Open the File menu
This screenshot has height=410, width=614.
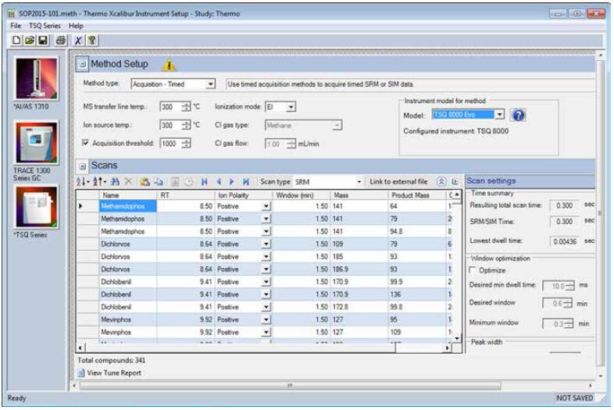coord(15,26)
